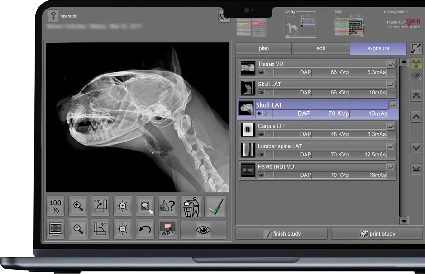Decrease image brightness with the sun-minus icon
The image size is (425, 274).
tap(123, 229)
